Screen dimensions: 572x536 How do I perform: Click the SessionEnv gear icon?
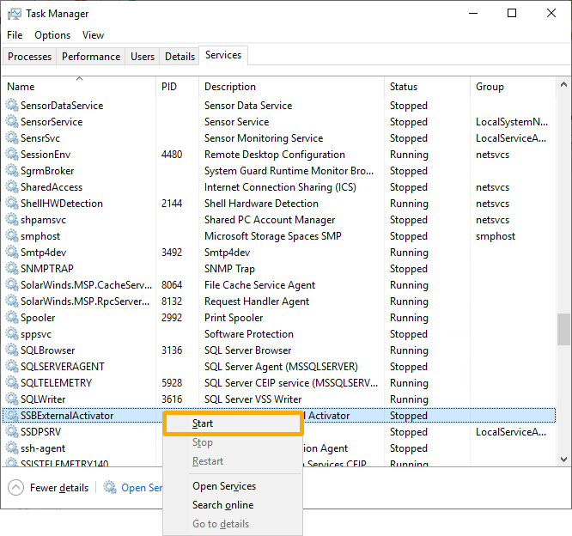click(x=12, y=154)
